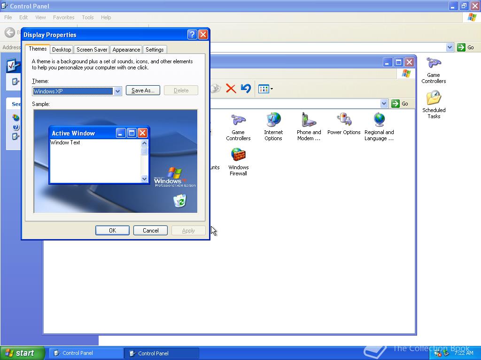481x360 pixels.
Task: Switch to the Themes tab
Action: coord(38,49)
